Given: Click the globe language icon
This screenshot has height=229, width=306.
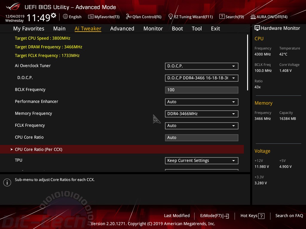Looking at the screenshot, I should coord(65,17).
